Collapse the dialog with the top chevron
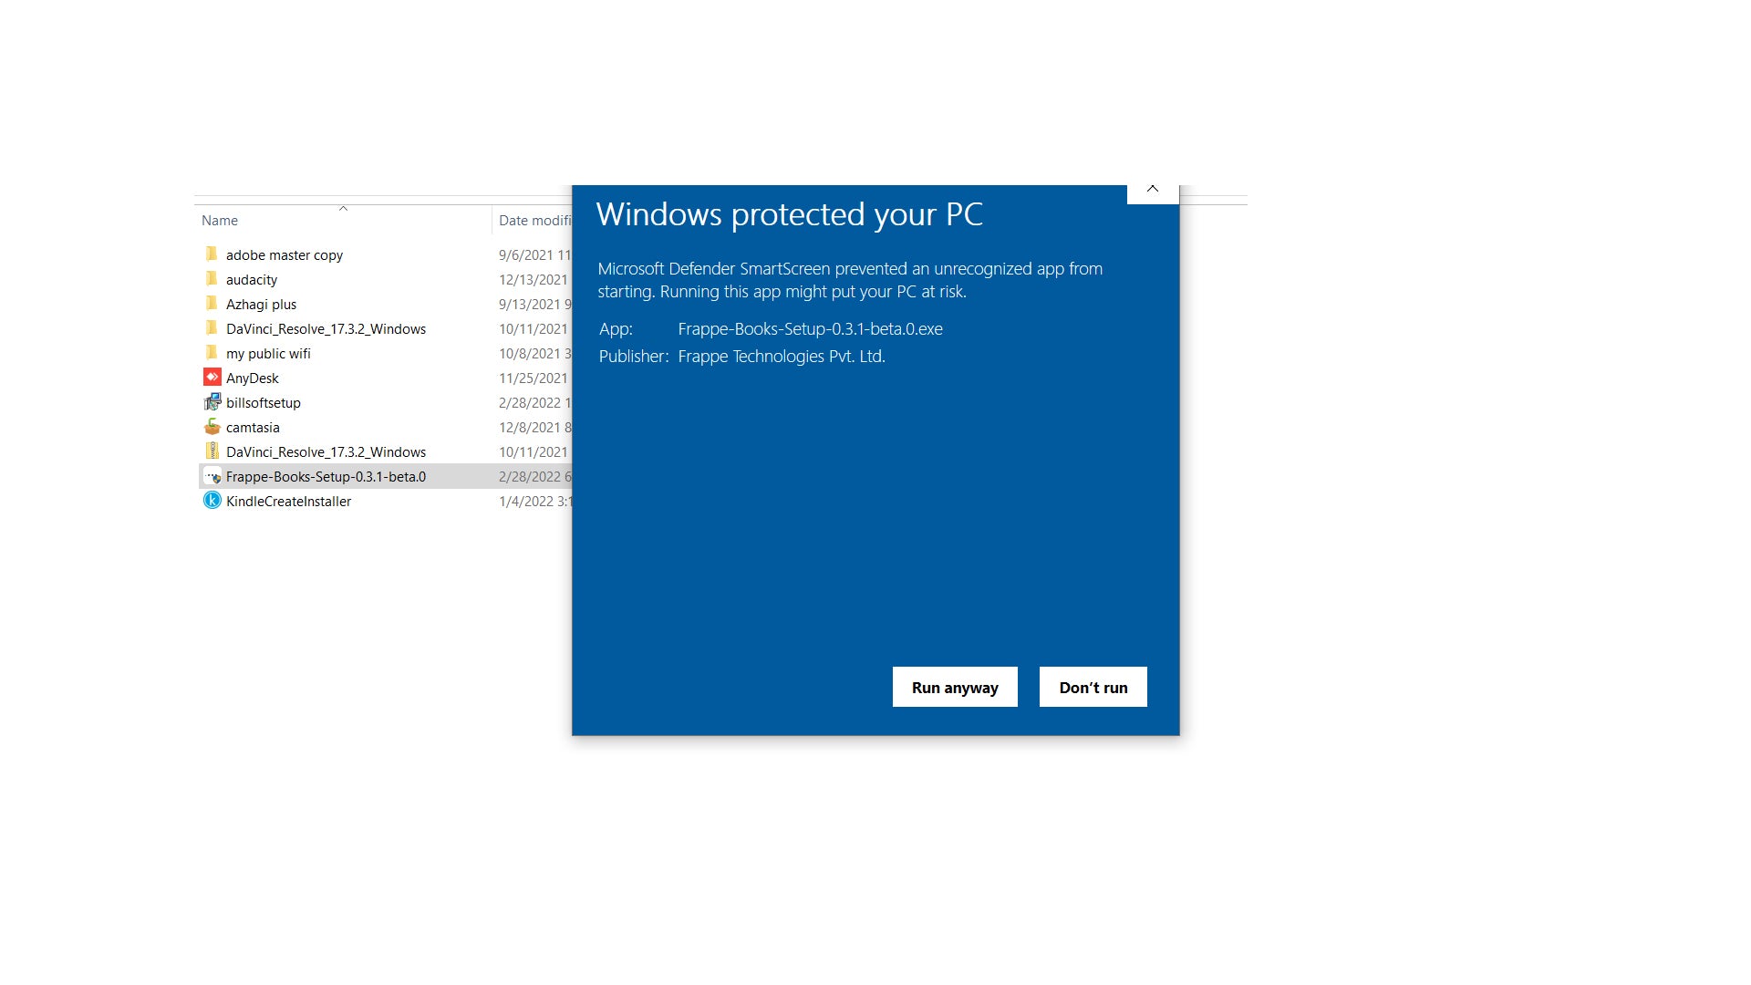Screen dimensions: 1751x985 [x=1153, y=190]
